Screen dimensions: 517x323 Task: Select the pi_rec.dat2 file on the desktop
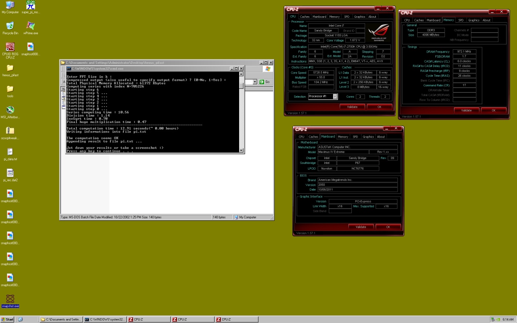10,173
